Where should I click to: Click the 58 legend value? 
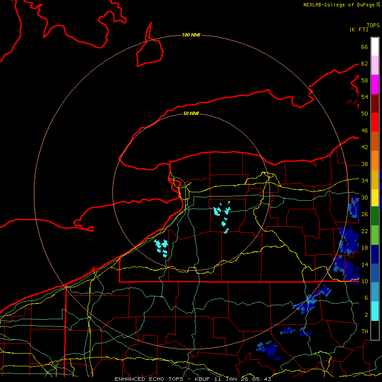click(x=365, y=80)
